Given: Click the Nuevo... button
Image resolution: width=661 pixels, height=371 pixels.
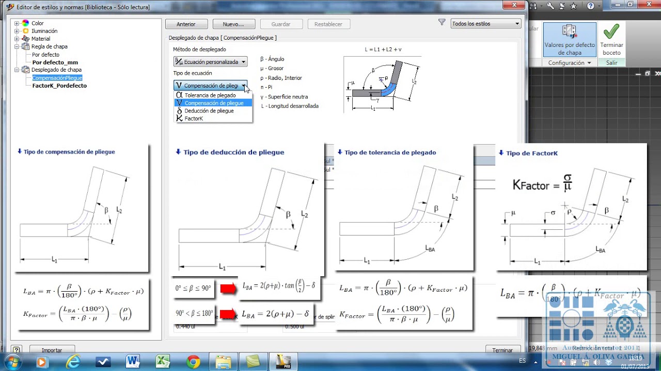Looking at the screenshot, I should tap(233, 24).
